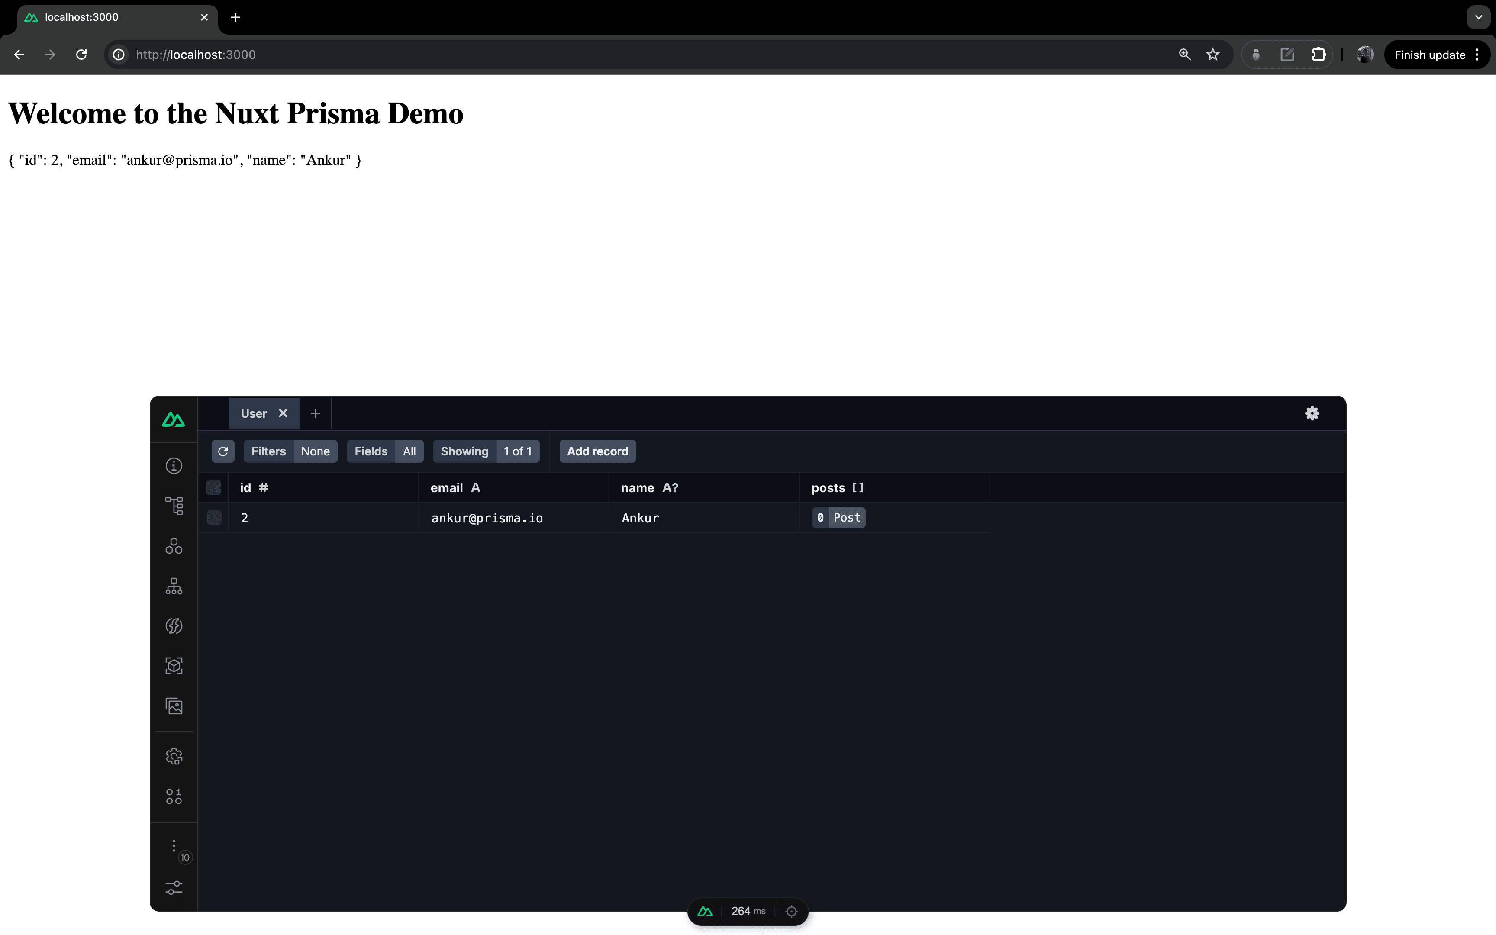Set Fields filter to All
The height and width of the screenshot is (935, 1496).
pyautogui.click(x=409, y=451)
